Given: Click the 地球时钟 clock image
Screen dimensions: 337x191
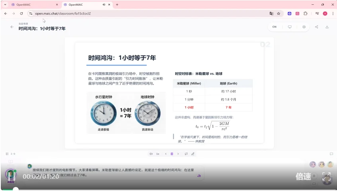Looking at the screenshot, I should click(x=147, y=113).
